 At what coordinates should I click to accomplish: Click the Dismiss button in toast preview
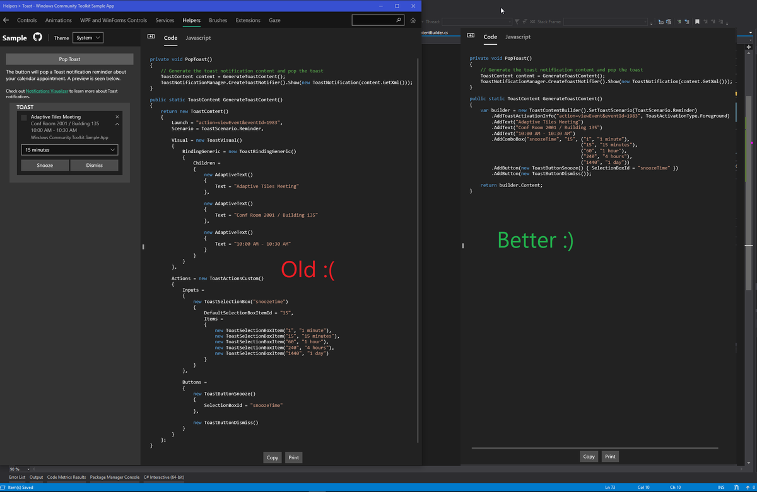coord(94,165)
